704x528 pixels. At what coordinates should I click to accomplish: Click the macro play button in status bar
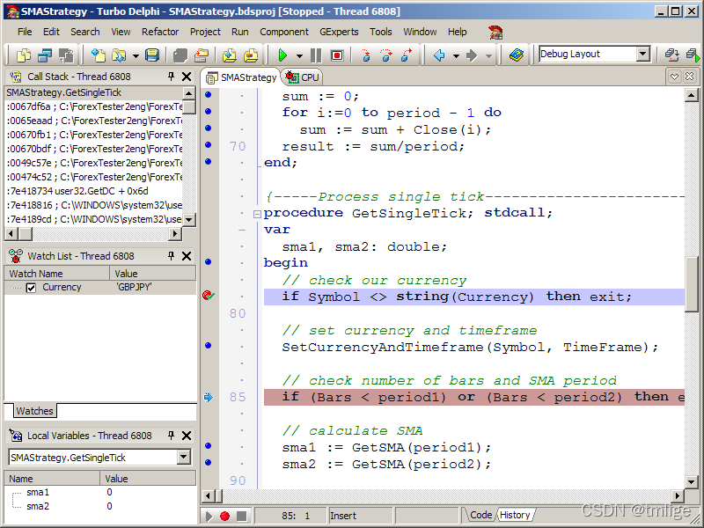coord(209,516)
